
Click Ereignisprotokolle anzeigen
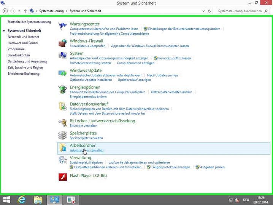[171, 167]
